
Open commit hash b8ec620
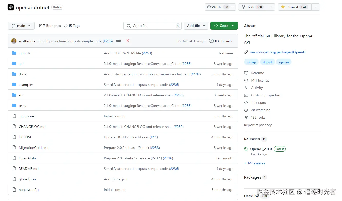click(182, 41)
